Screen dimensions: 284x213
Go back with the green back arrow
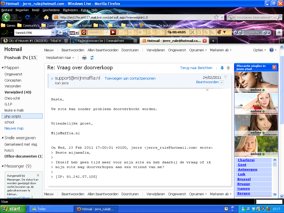6,17
